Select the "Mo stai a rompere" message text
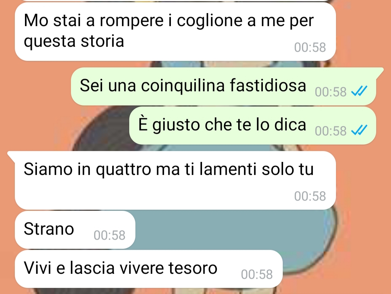 pyautogui.click(x=169, y=30)
